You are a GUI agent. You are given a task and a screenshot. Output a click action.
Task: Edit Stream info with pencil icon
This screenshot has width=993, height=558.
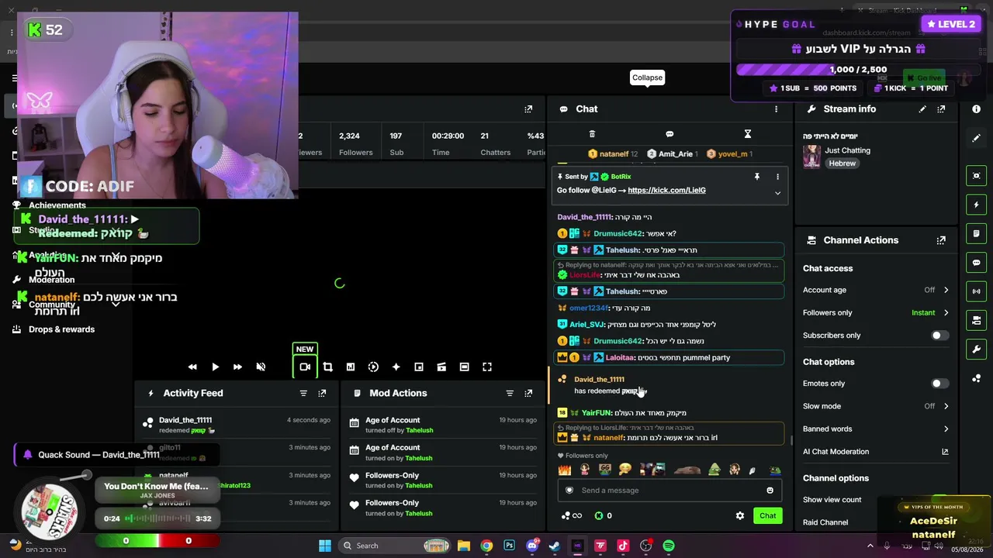(922, 109)
